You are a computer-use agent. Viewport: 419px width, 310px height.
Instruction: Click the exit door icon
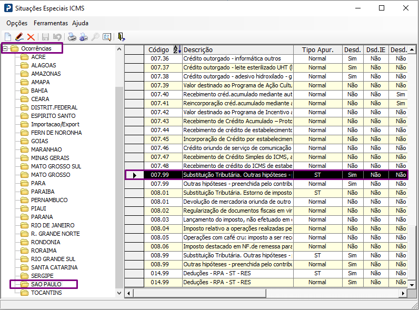coord(121,37)
